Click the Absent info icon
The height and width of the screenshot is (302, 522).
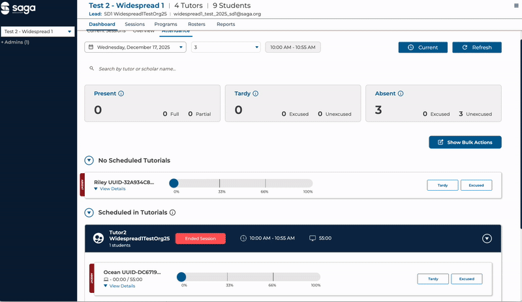click(401, 94)
